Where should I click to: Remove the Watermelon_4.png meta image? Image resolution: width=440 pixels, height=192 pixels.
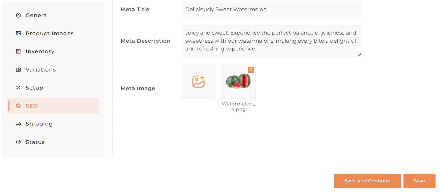(x=251, y=69)
